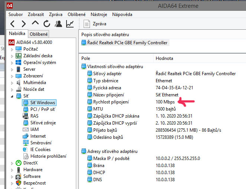The height and width of the screenshot is (189, 246).
Task: Select the Hardware icon
Action: [19, 170]
